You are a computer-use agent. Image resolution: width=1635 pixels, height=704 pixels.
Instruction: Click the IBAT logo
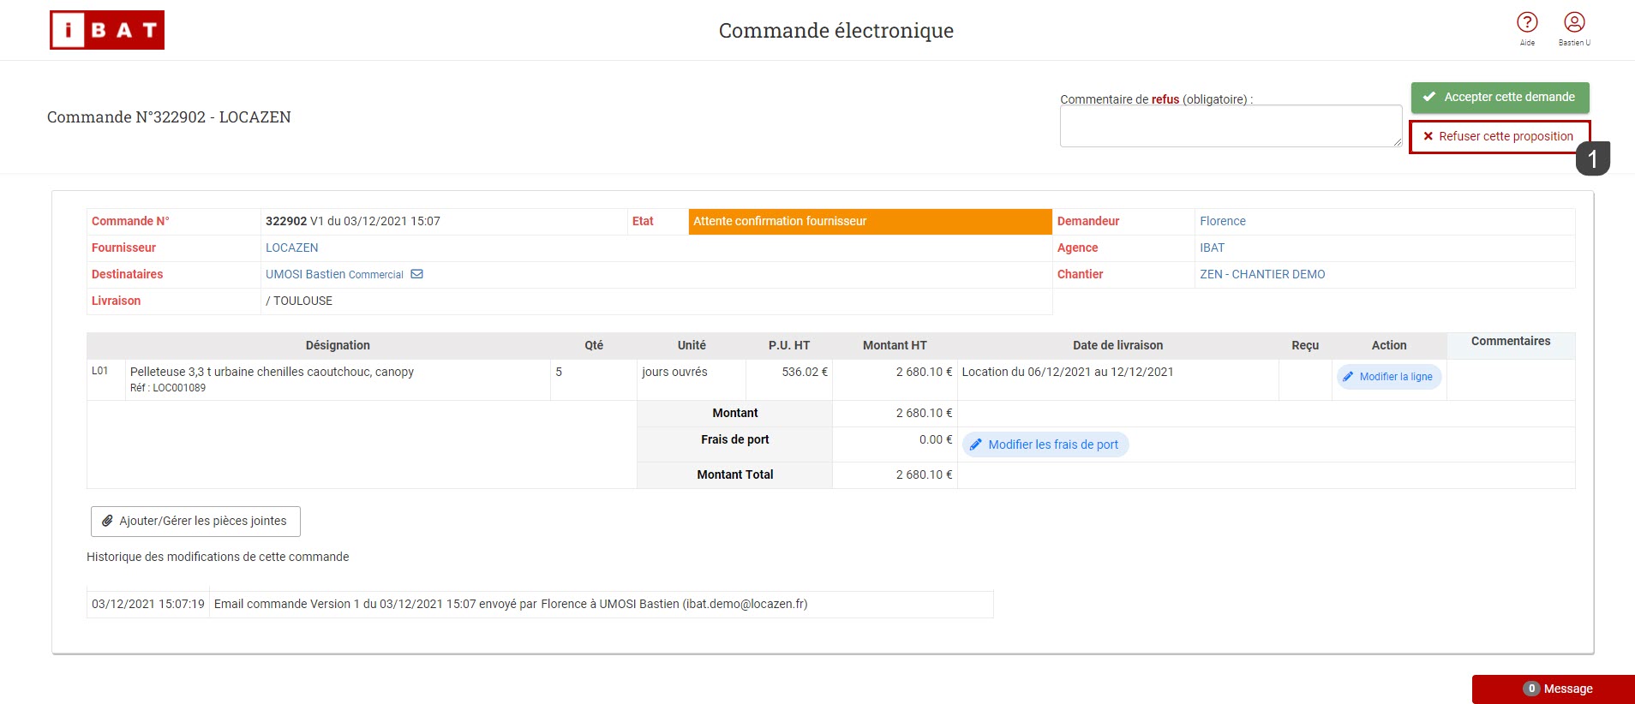point(107,30)
